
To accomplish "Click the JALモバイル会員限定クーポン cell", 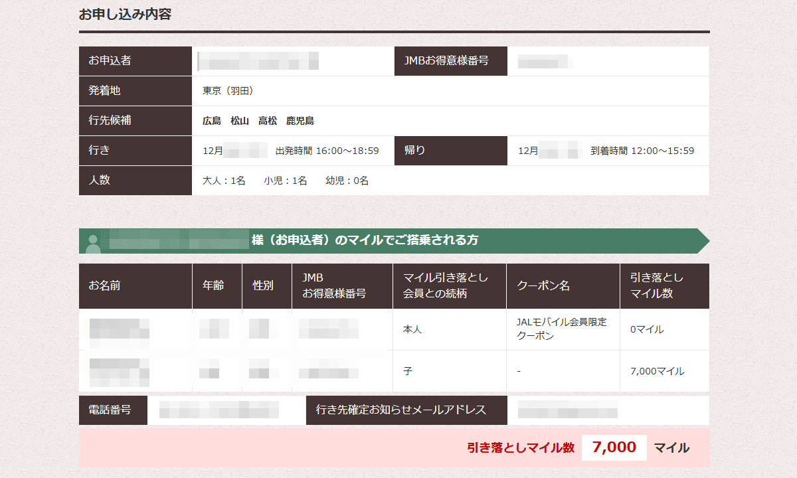I will click(x=562, y=329).
